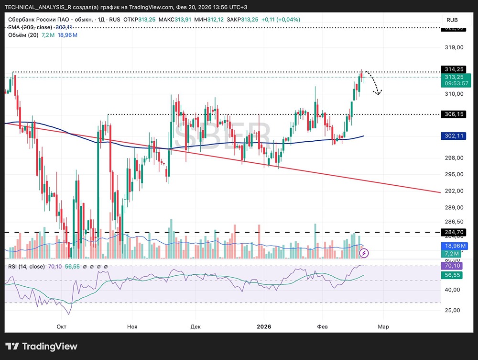Viewport: 478px width, 360px height.
Task: Click the 40,00 RSI axis tick
Action: 452,290
